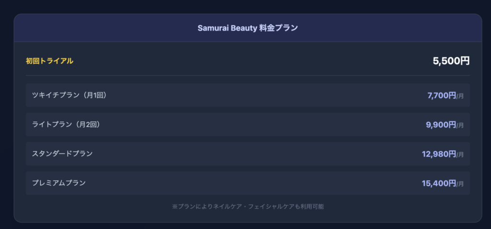Click the /月 suffix beside 12,980円
Image resolution: width=491 pixels, height=229 pixels.
[x=460, y=155]
